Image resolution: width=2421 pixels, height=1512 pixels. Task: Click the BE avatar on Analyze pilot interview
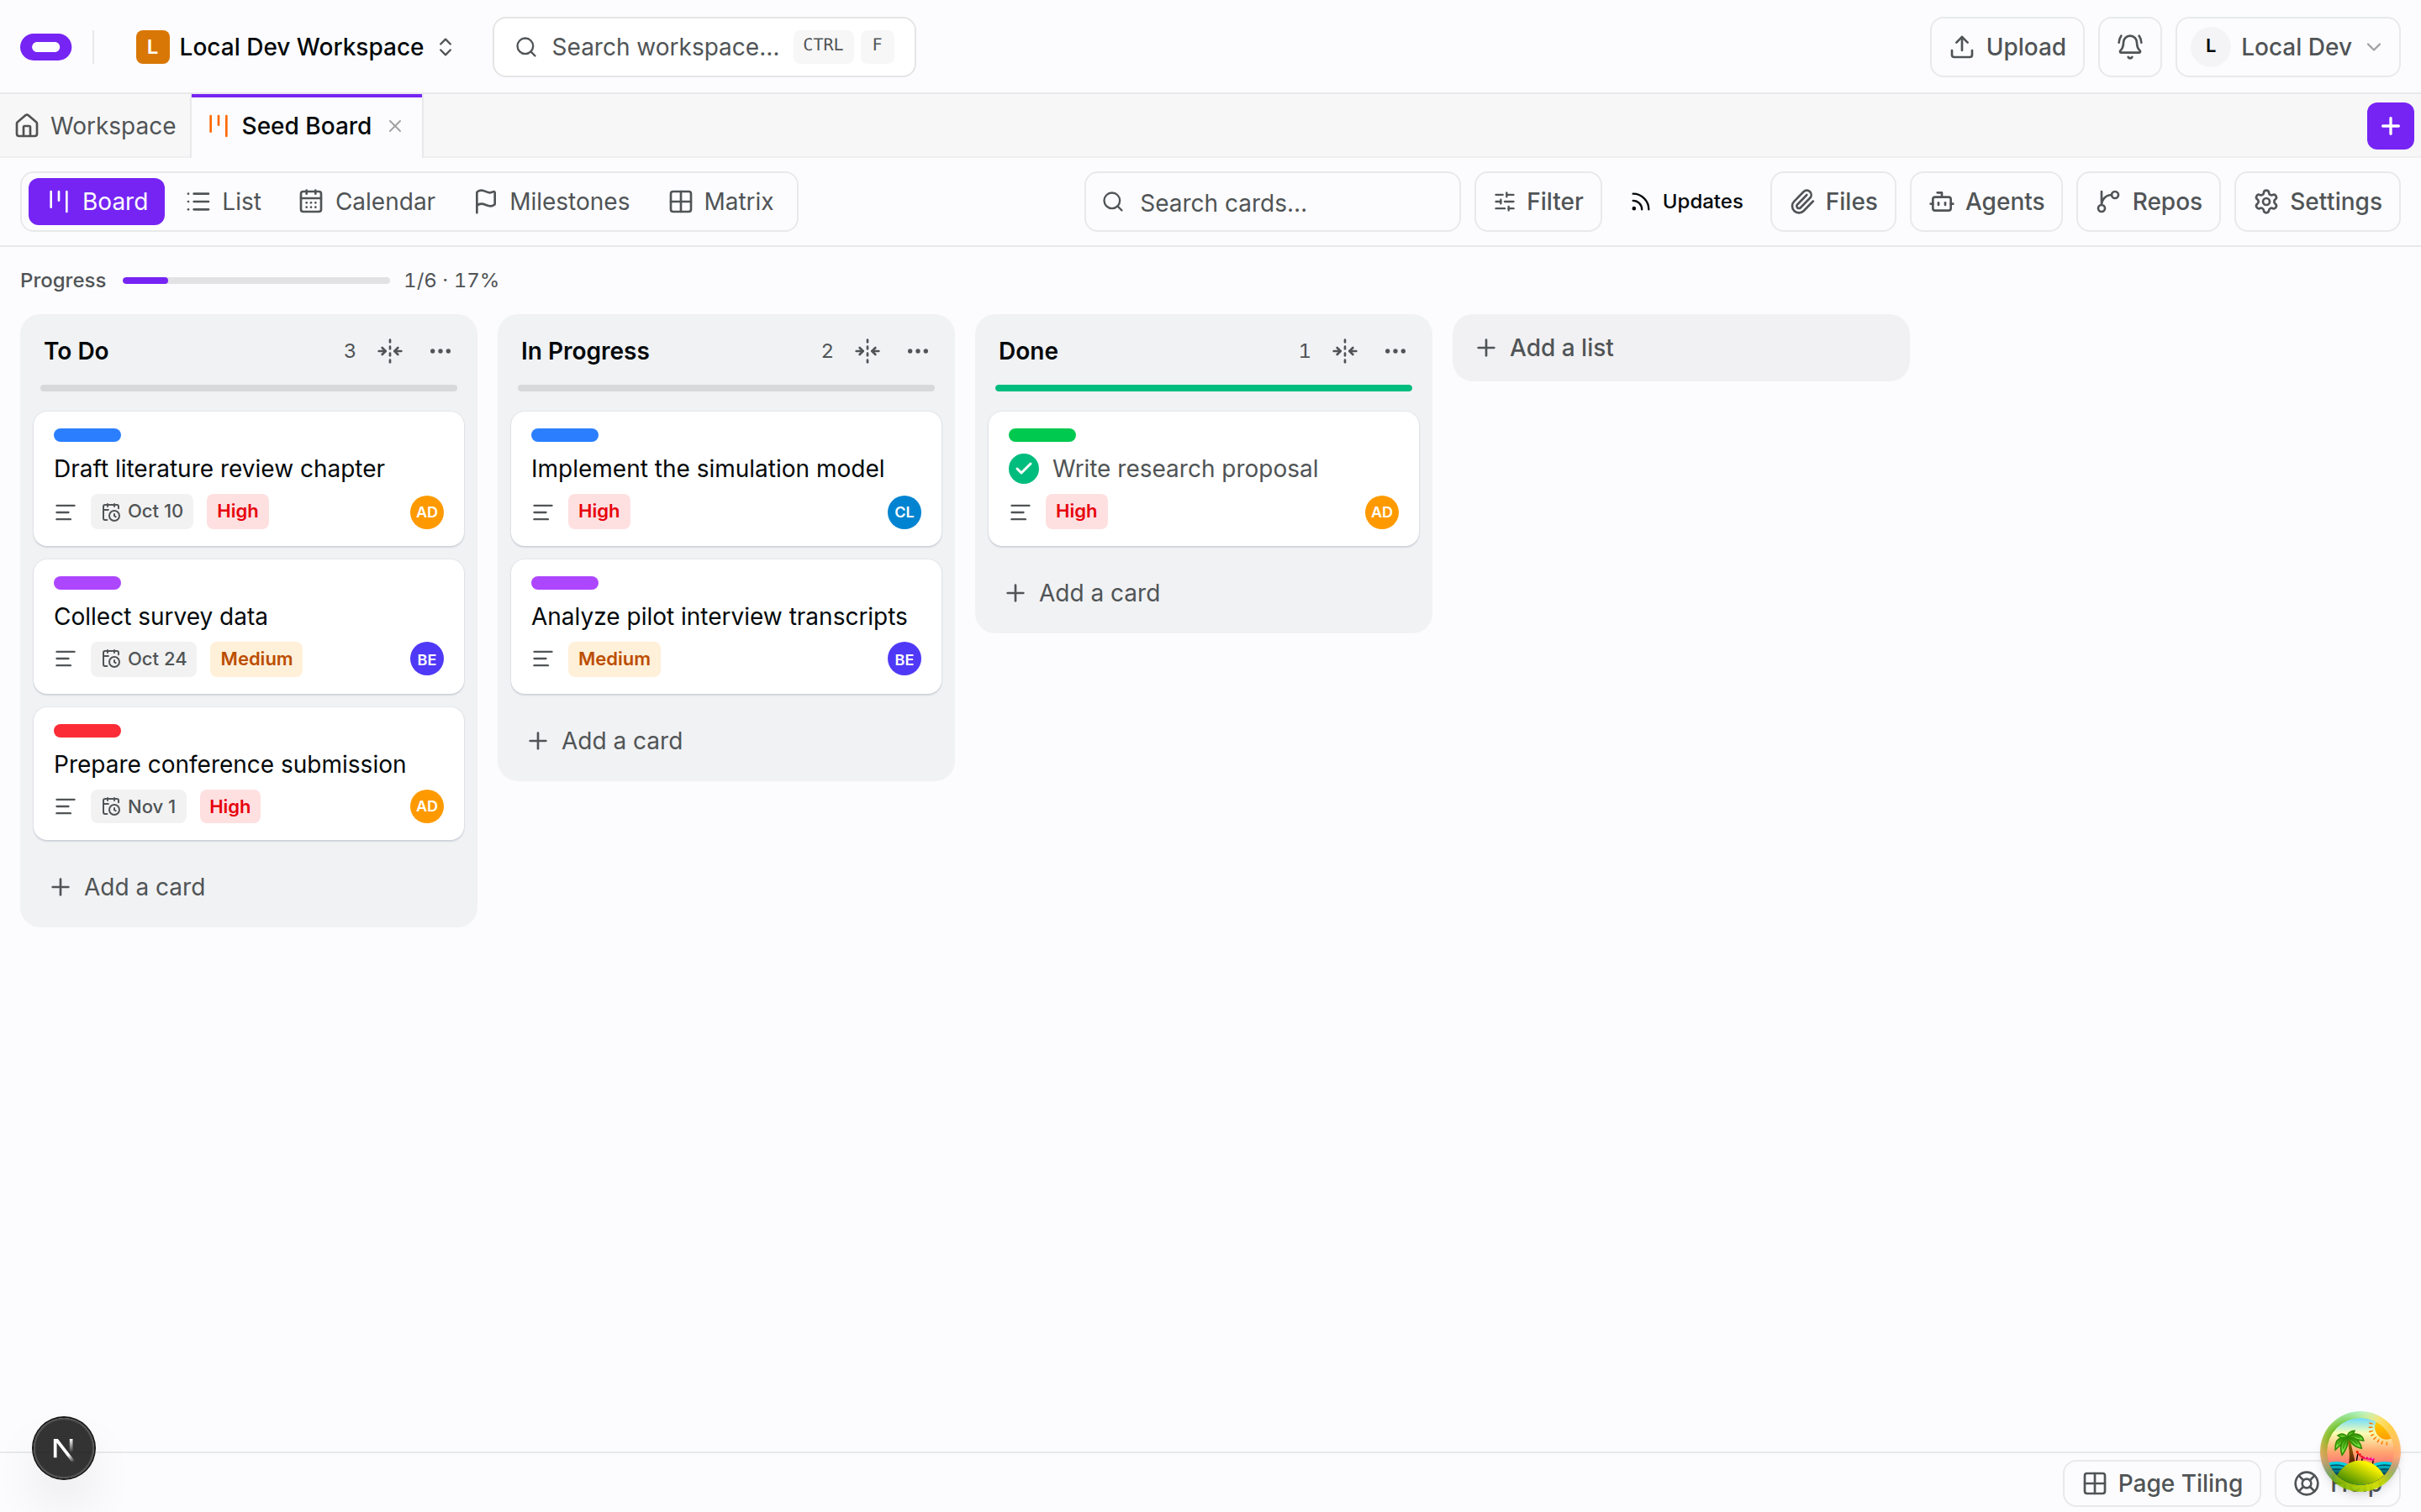tap(905, 659)
